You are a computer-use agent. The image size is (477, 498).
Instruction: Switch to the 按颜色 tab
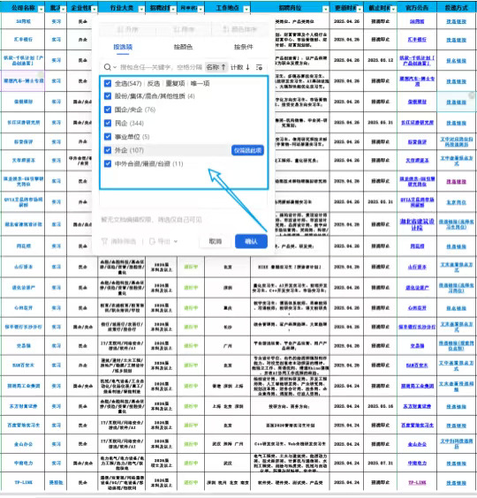point(183,47)
